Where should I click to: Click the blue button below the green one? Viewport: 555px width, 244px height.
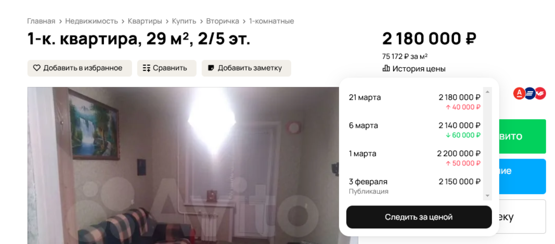pyautogui.click(x=522, y=176)
